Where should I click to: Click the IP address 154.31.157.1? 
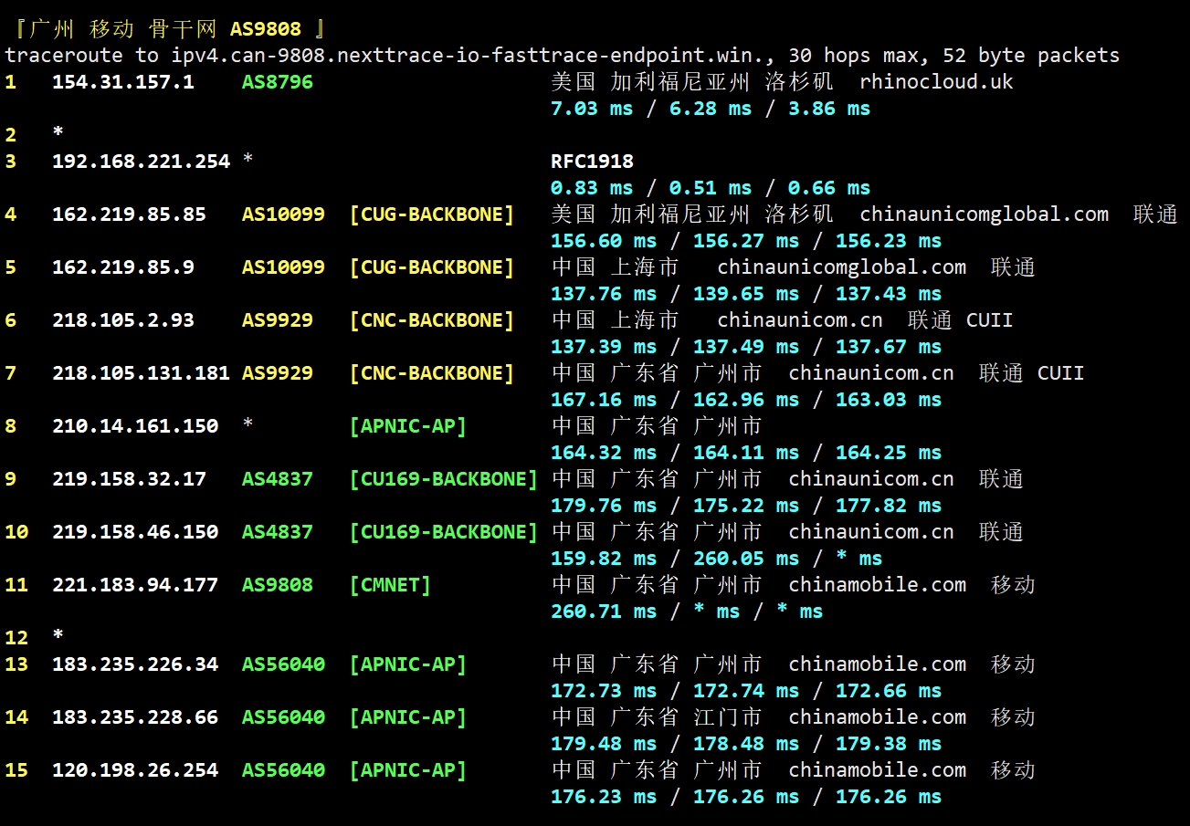tap(122, 82)
